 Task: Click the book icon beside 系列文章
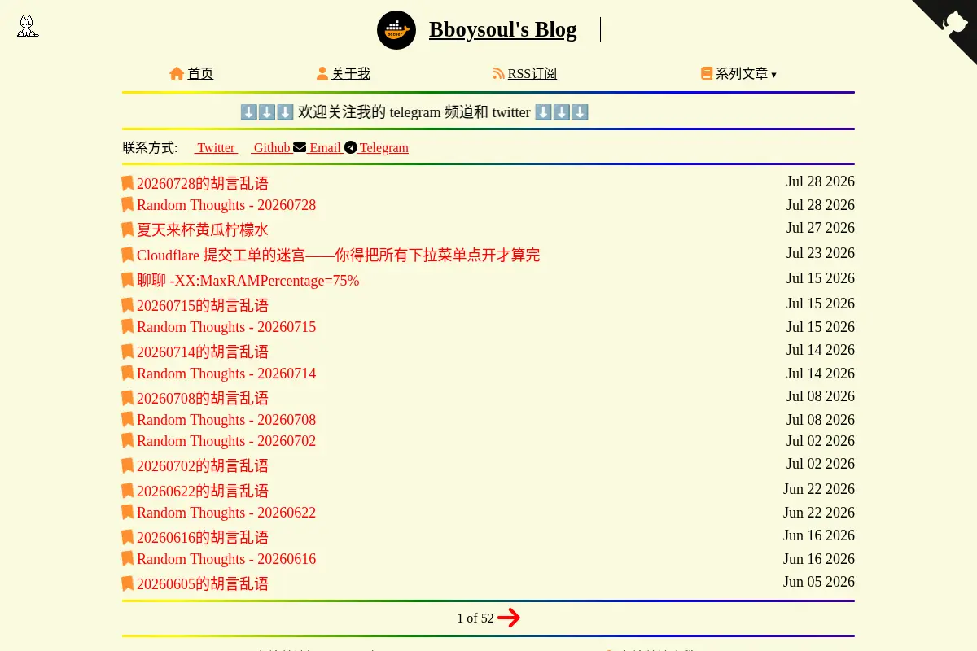tap(707, 73)
